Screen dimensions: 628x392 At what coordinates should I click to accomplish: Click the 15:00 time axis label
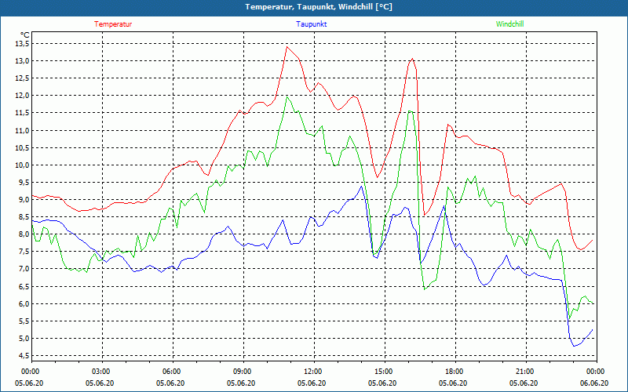click(x=383, y=372)
